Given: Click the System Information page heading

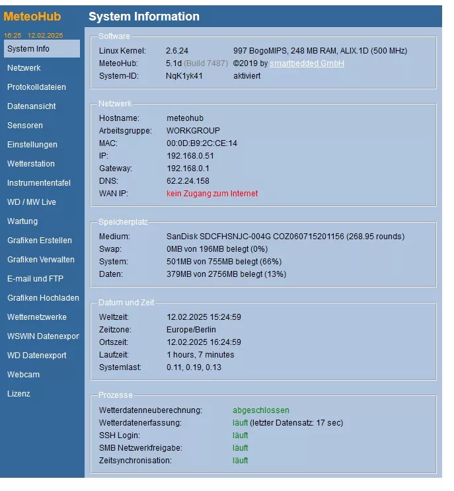Looking at the screenshot, I should [x=144, y=17].
